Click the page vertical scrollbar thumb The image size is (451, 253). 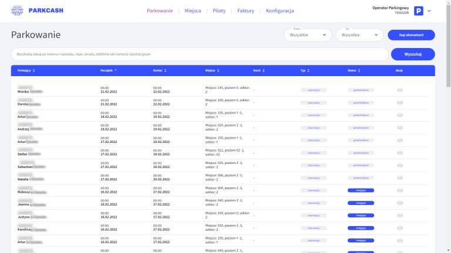click(x=449, y=46)
